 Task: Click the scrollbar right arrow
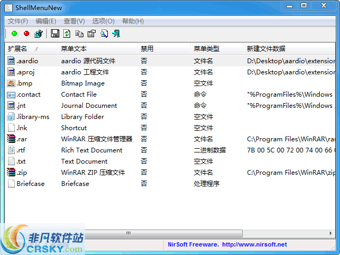coord(330,233)
